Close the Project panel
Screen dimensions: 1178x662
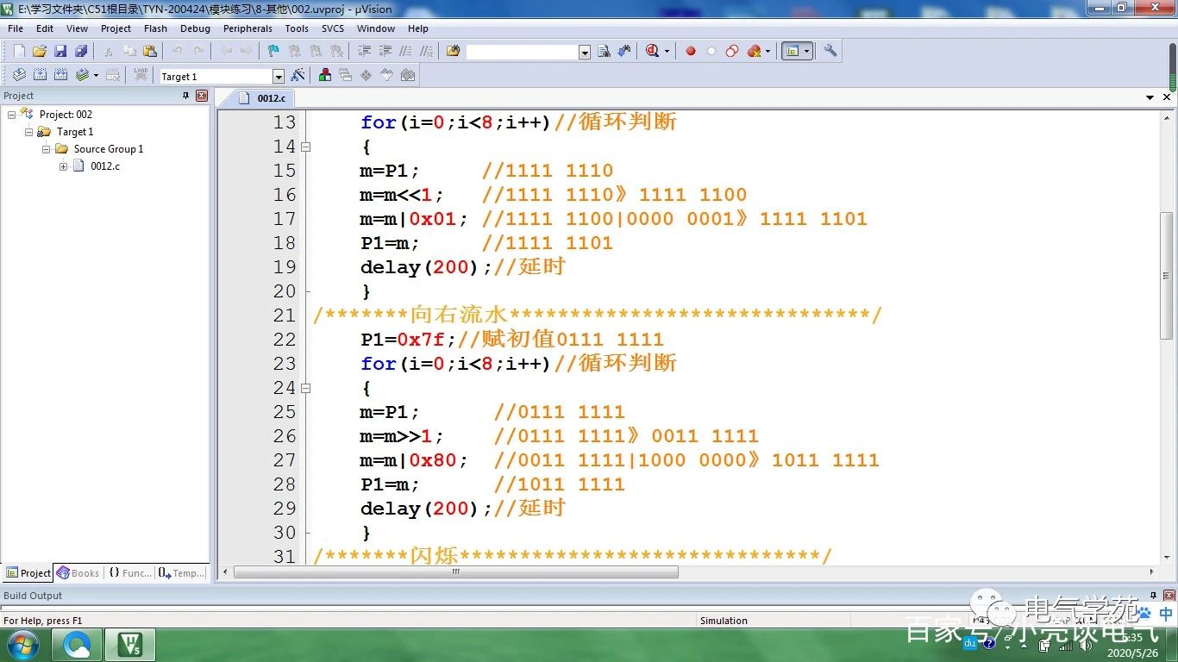202,96
